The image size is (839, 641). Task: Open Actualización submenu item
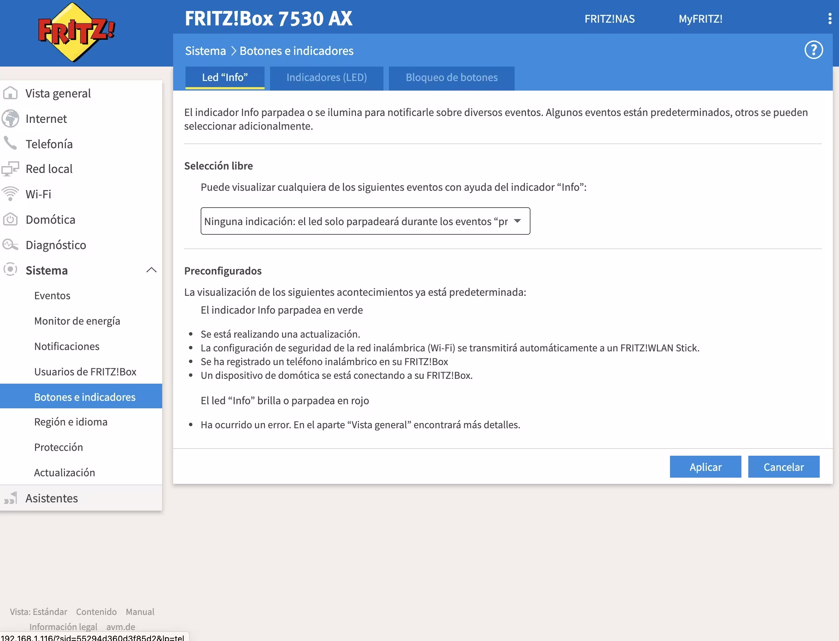click(x=65, y=473)
